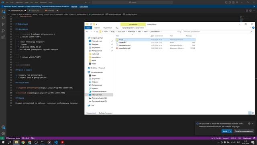Viewport: 257px width, 145px height.
Task: Click Restricted Mode in the status bar
Action: (x=13, y=138)
